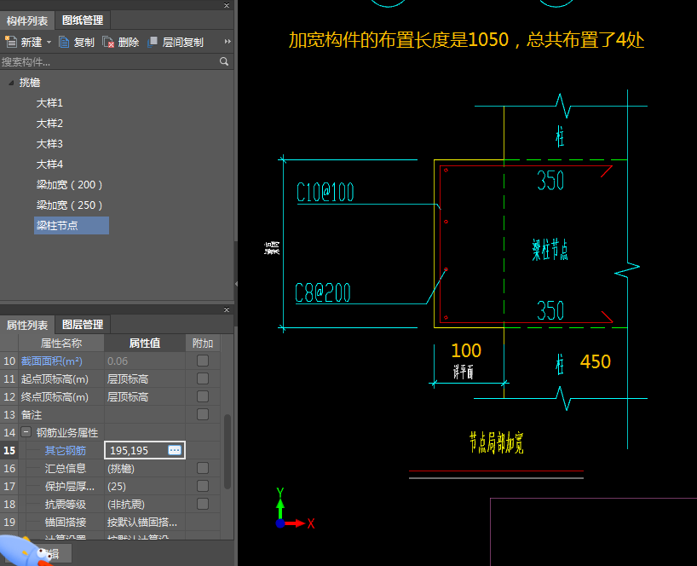Click the 梁柱节点 label in drawing
Screen dimensions: 697x566
pos(550,250)
